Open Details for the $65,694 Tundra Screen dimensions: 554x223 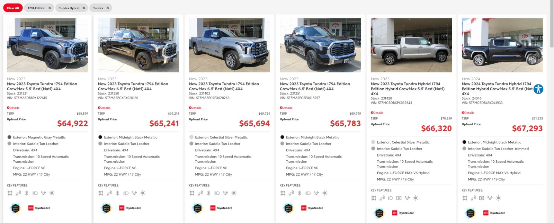coord(195,108)
